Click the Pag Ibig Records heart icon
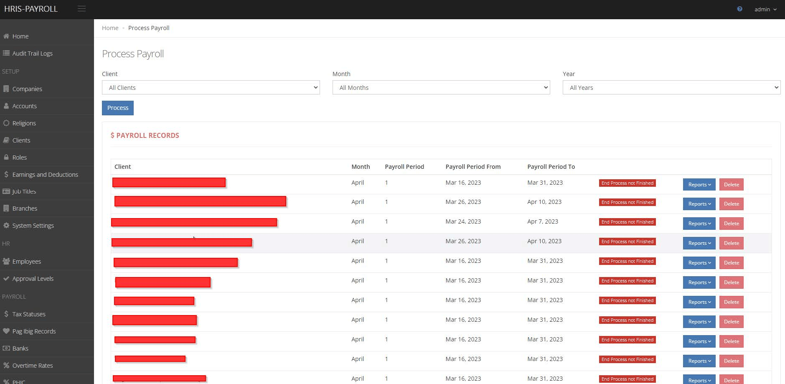 coord(6,331)
